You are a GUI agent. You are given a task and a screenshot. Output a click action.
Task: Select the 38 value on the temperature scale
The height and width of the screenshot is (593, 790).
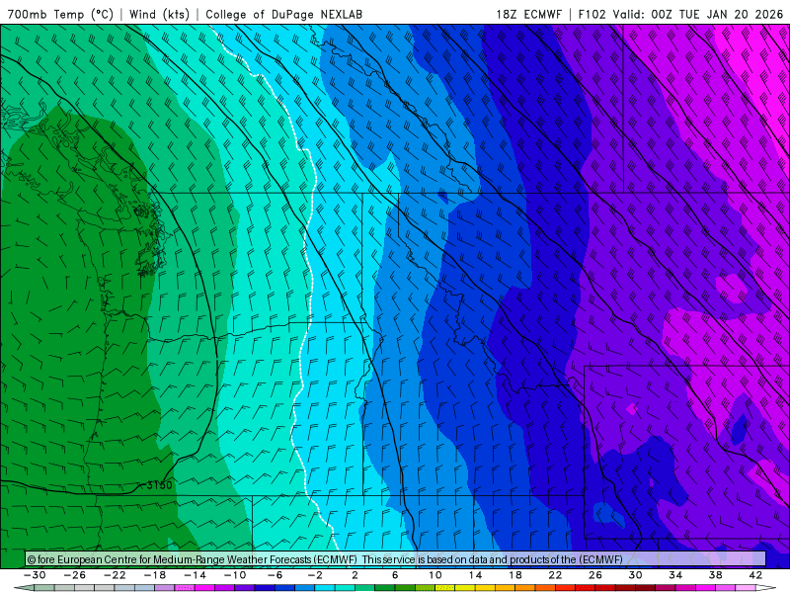[x=715, y=575]
